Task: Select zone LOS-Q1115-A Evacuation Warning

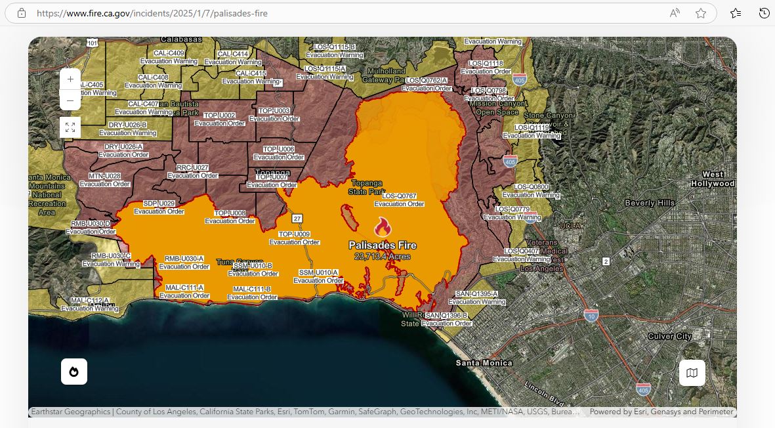Action: coord(325,73)
